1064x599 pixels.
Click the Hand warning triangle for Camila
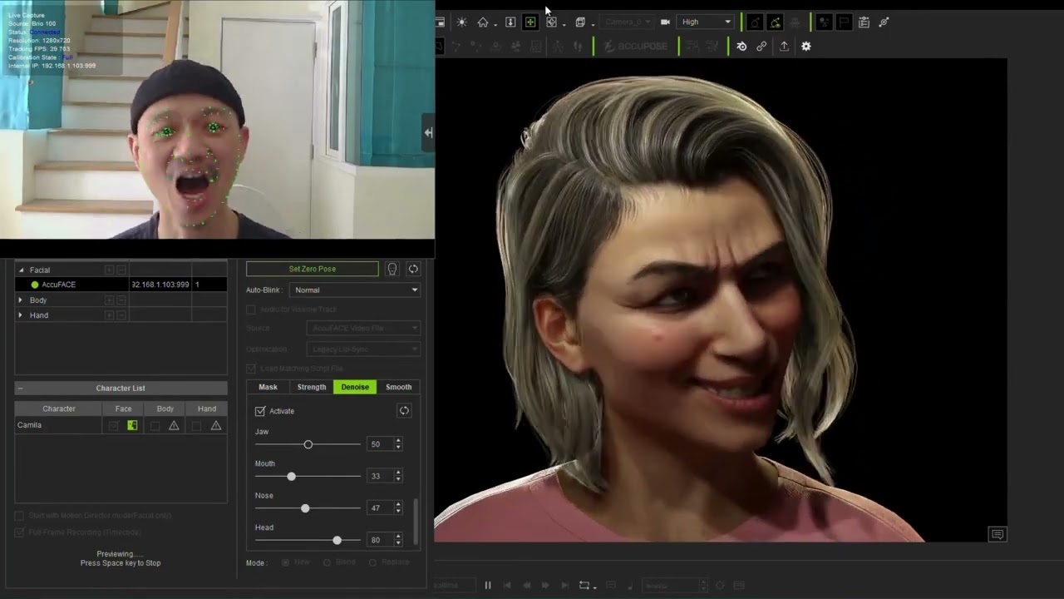tap(216, 425)
